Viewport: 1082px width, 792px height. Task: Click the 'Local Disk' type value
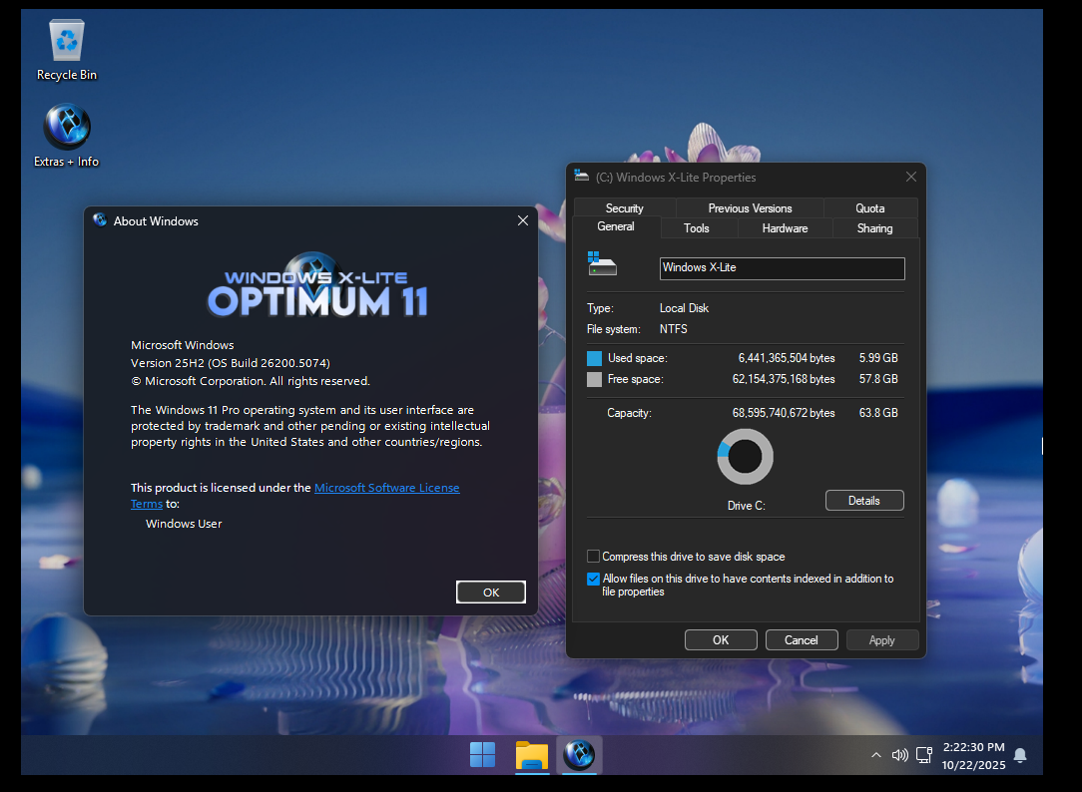684,308
